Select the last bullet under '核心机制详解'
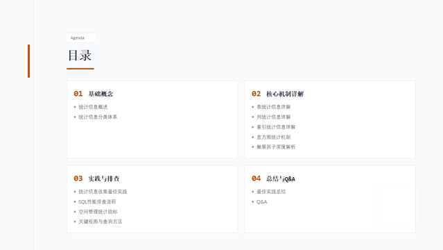 pyautogui.click(x=276, y=147)
